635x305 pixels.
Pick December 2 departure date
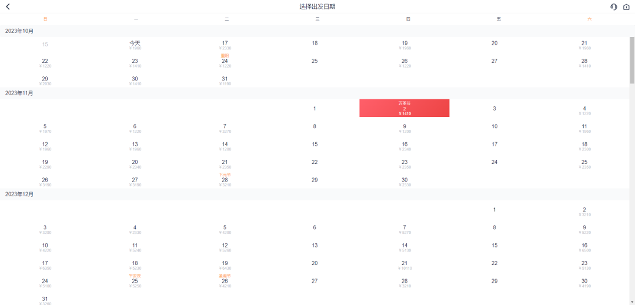584,211
